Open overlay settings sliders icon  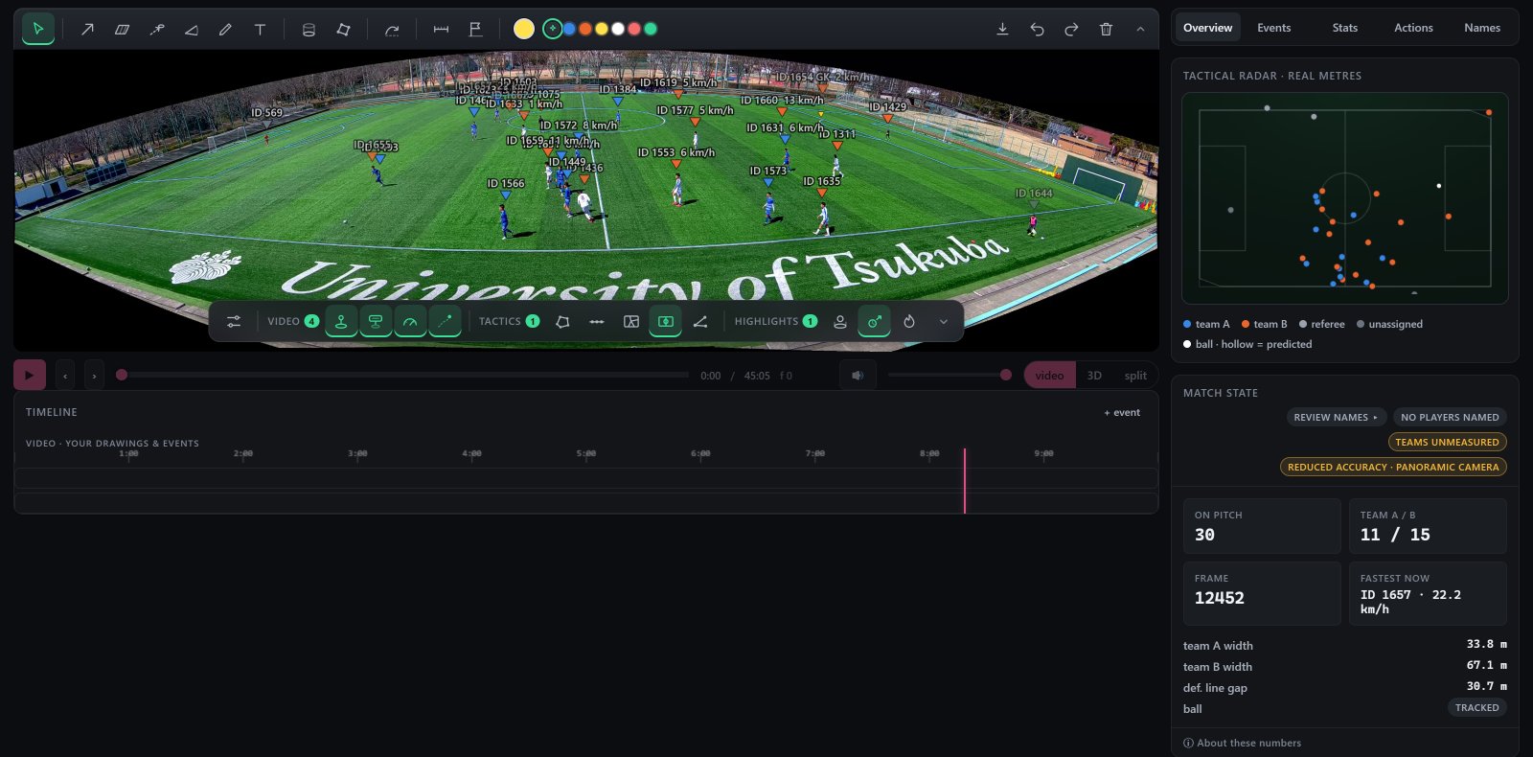[234, 322]
